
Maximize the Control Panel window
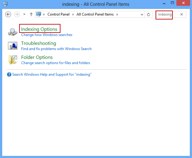click(172, 3)
